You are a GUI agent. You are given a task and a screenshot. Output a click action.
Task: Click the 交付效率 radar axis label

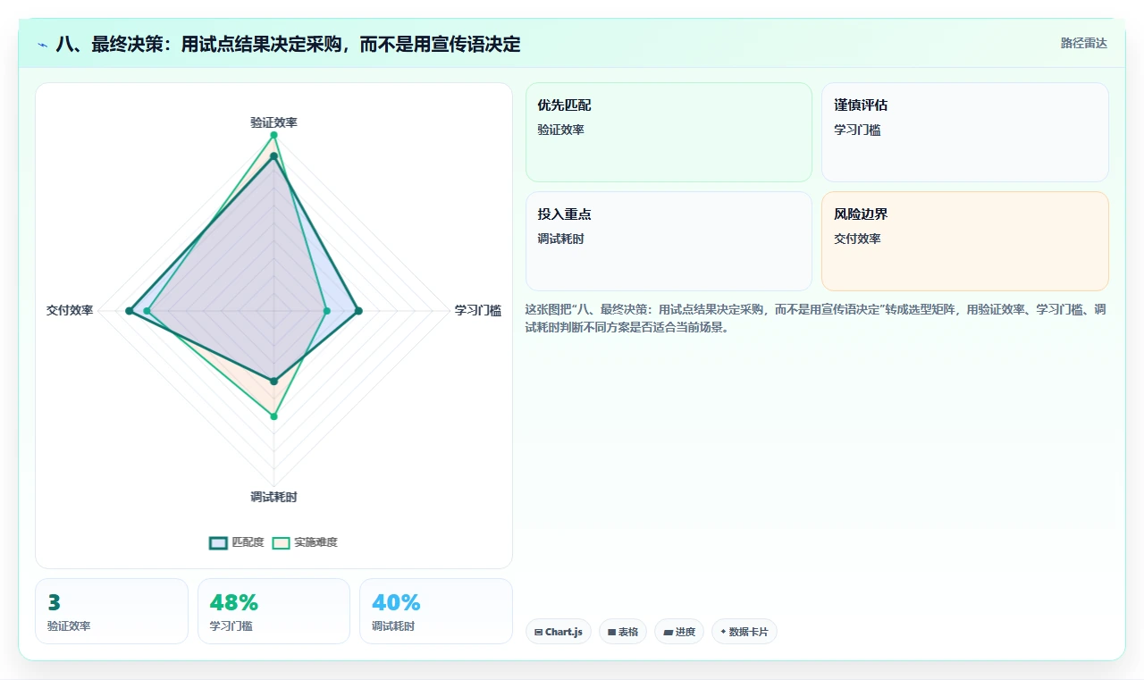coord(70,310)
